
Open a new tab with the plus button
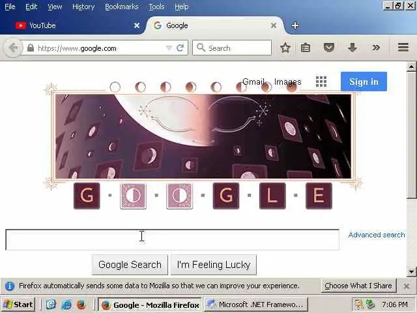(295, 25)
